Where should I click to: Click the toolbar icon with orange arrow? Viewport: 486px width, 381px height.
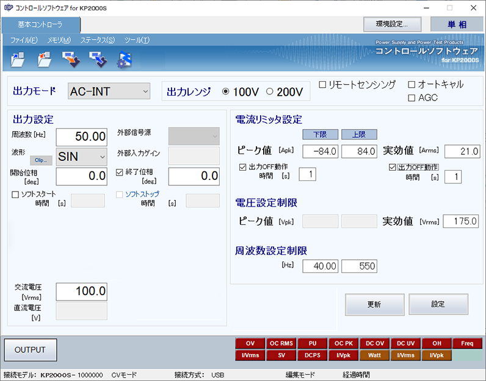click(x=71, y=59)
